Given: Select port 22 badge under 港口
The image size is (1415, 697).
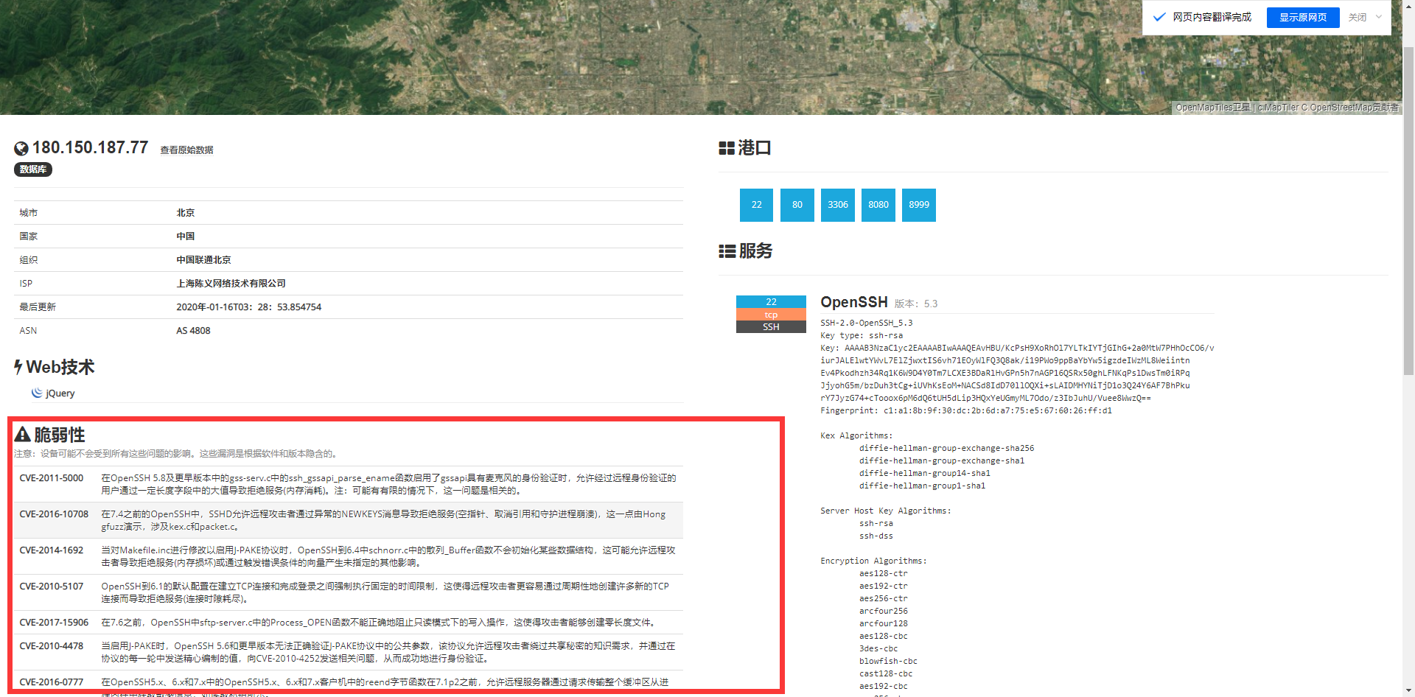Looking at the screenshot, I should [756, 205].
